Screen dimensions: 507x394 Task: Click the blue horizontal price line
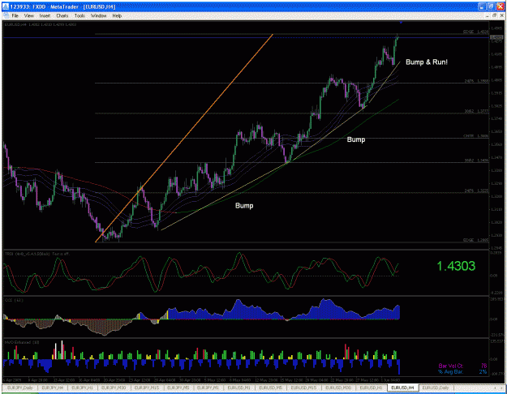246,38
